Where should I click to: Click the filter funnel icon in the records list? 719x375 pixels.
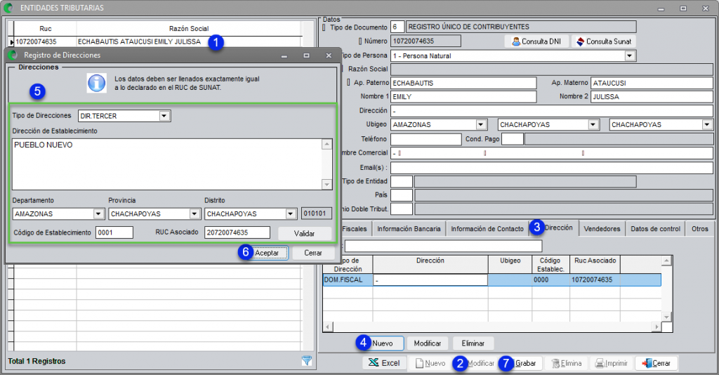(307, 361)
